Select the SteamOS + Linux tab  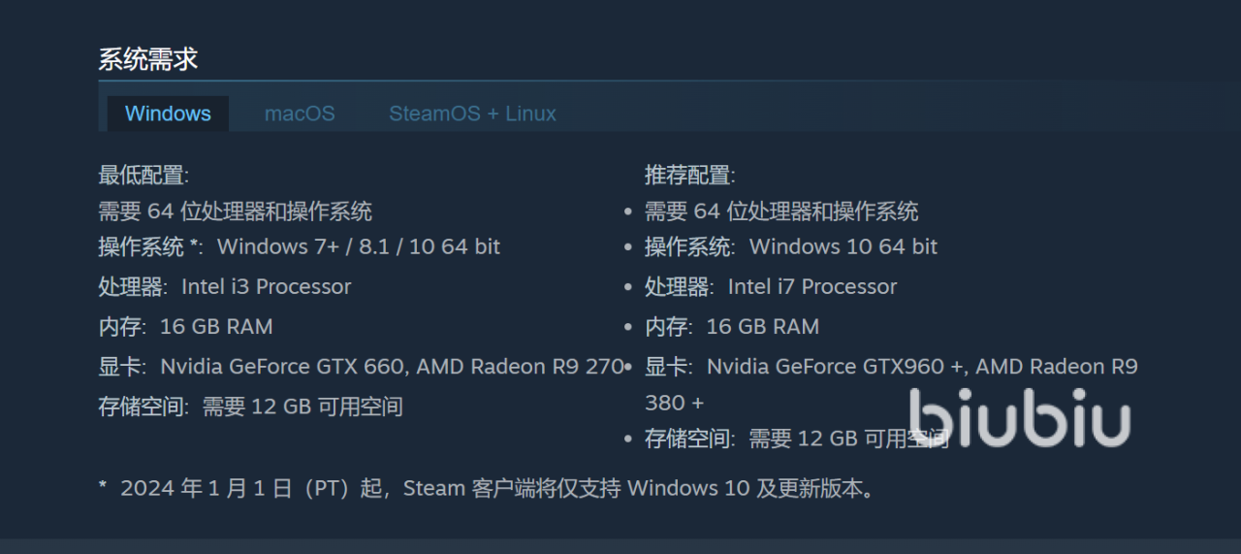pos(472,114)
